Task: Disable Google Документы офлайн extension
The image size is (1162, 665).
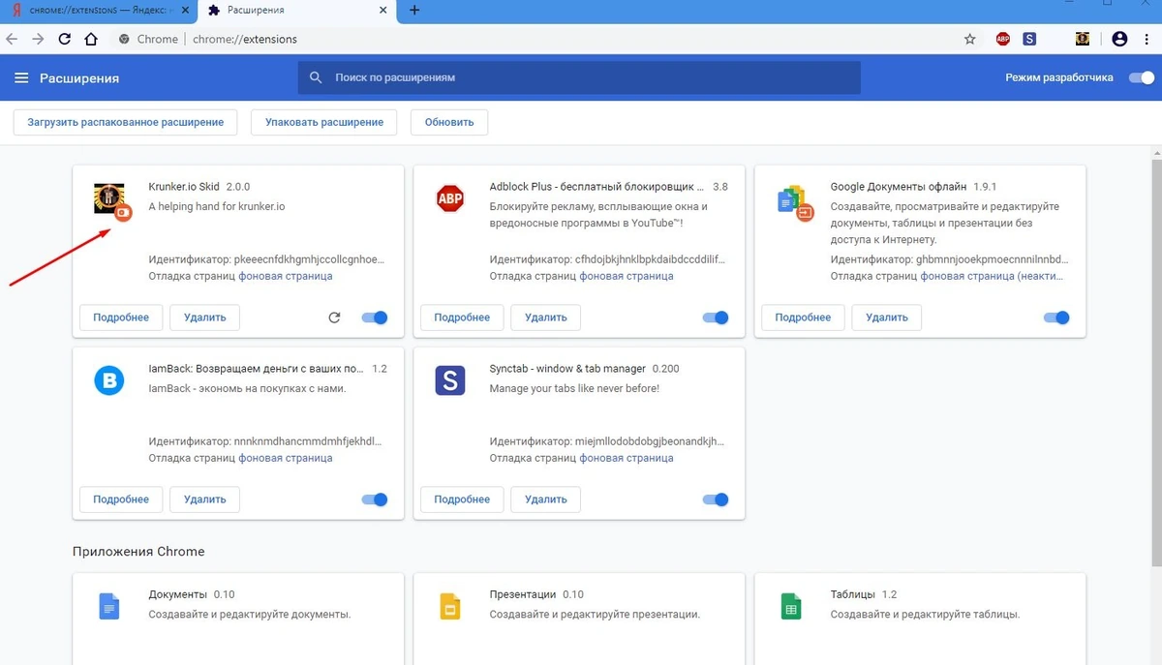Action: point(1055,317)
